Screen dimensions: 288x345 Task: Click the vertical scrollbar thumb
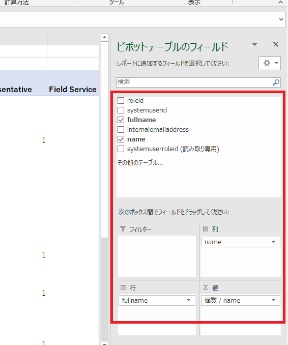tap(104, 139)
